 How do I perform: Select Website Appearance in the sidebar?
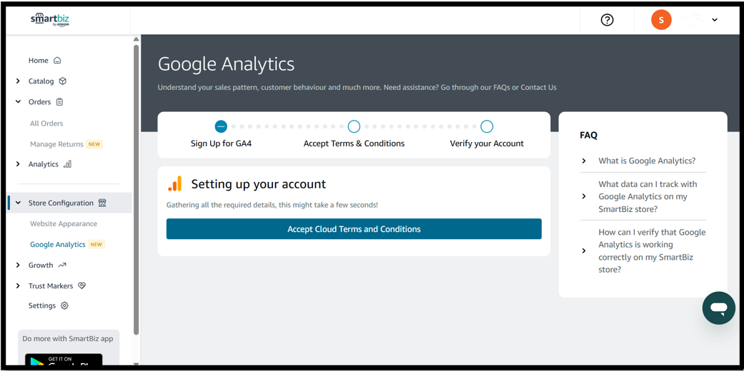pos(64,223)
